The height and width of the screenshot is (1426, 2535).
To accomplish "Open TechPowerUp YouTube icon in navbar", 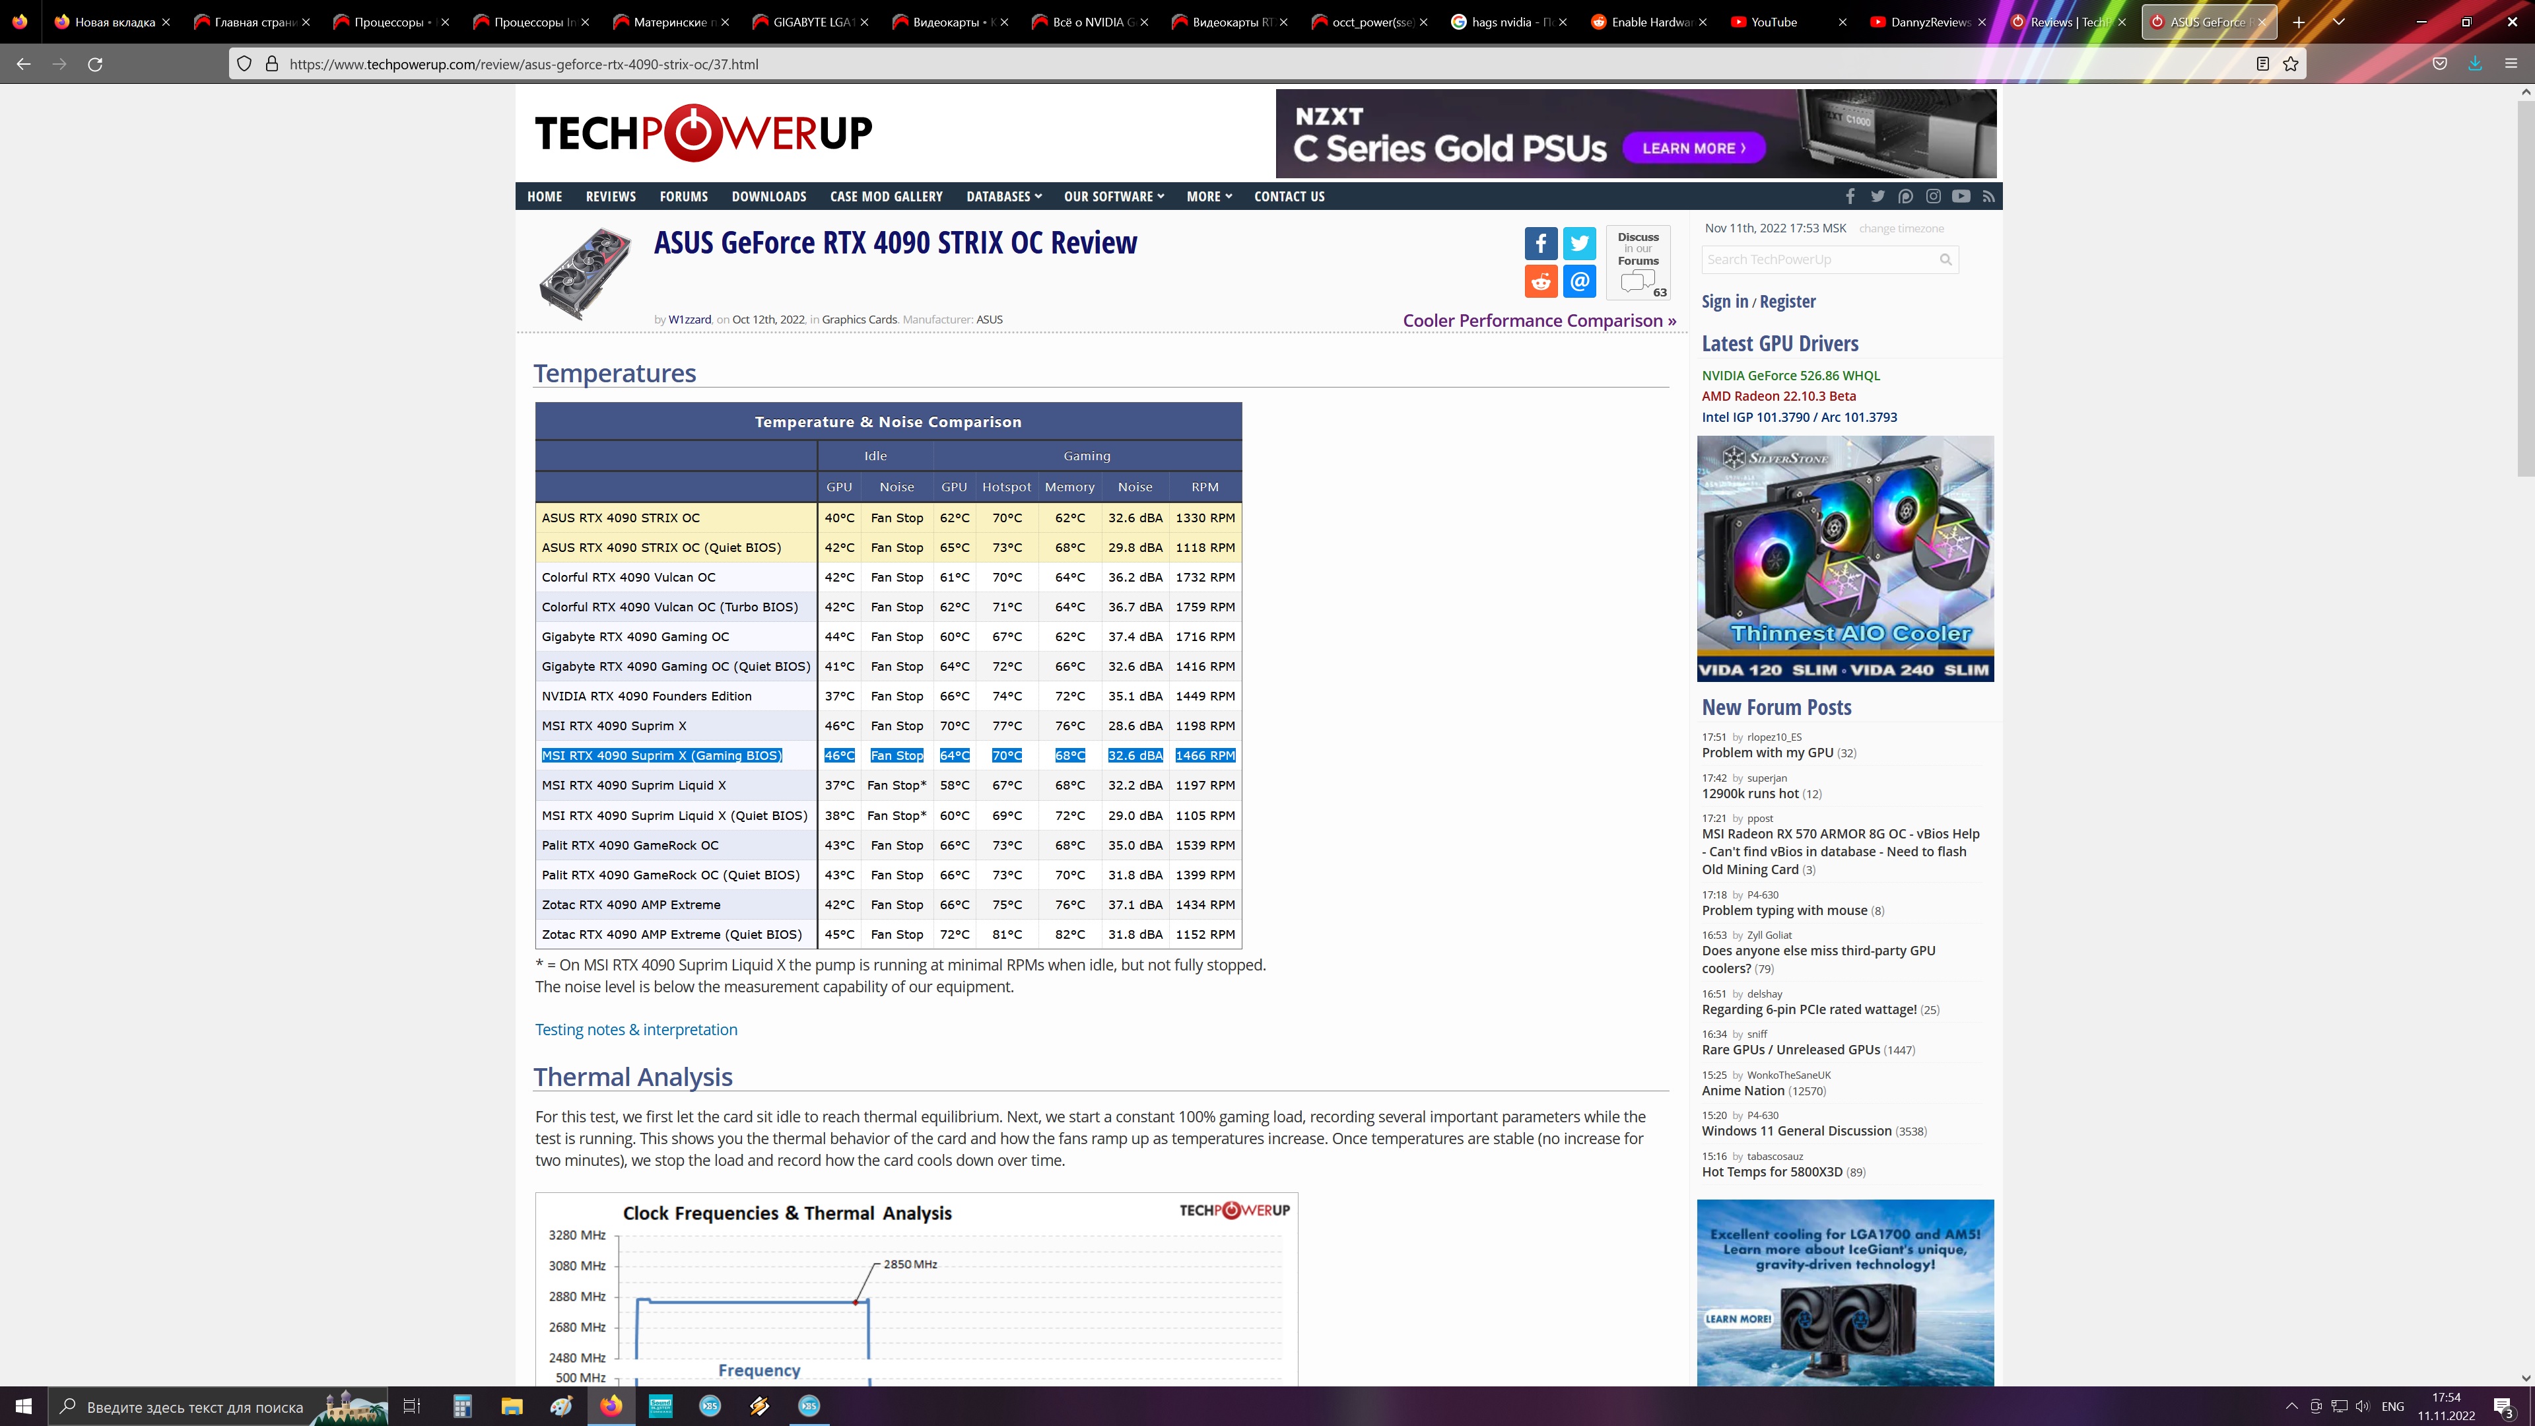I will [1960, 197].
